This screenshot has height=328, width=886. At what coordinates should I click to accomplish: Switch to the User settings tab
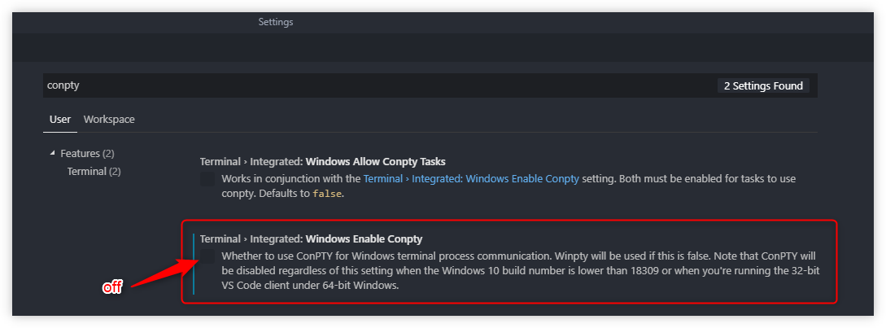[60, 119]
